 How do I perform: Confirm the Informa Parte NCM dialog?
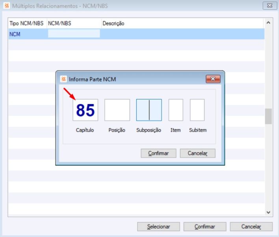(x=158, y=153)
